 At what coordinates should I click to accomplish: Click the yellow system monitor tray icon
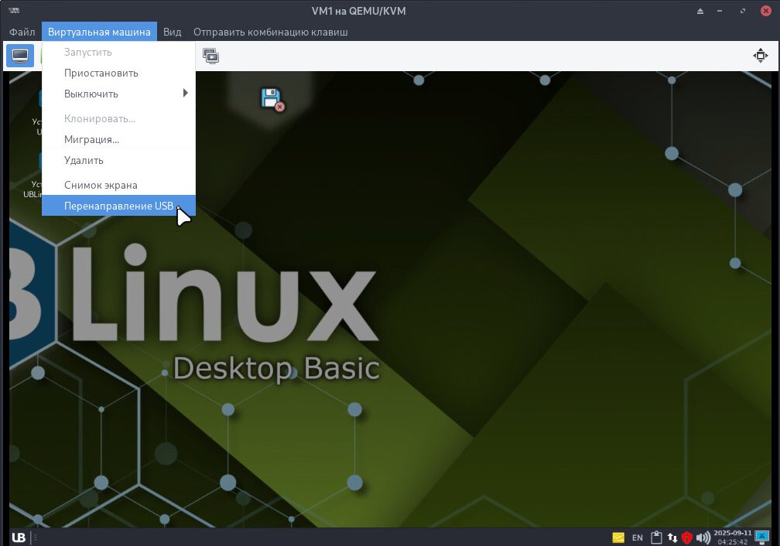(618, 537)
